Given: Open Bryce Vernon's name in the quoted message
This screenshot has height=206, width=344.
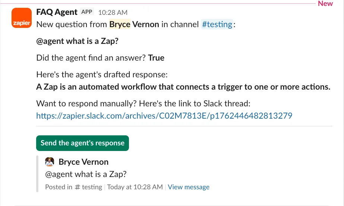Looking at the screenshot, I should click(83, 162).
